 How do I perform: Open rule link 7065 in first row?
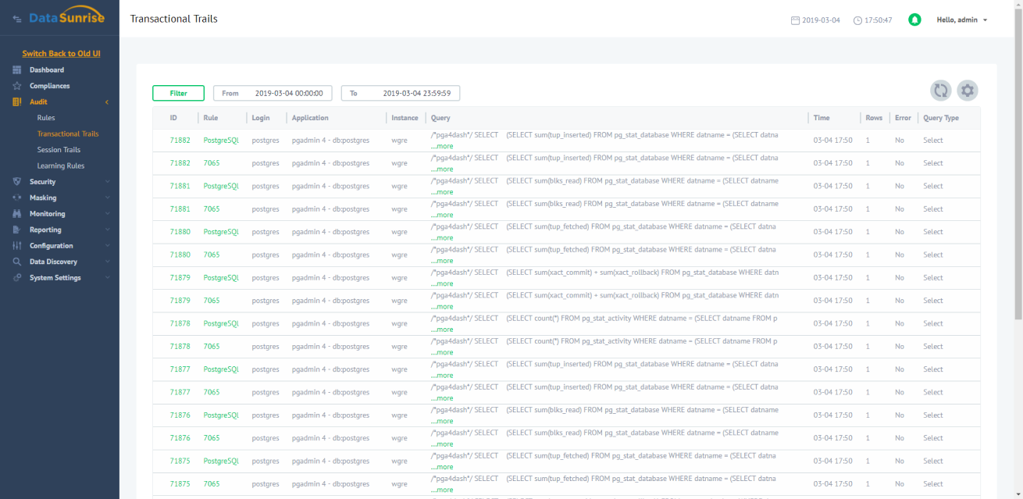212,162
